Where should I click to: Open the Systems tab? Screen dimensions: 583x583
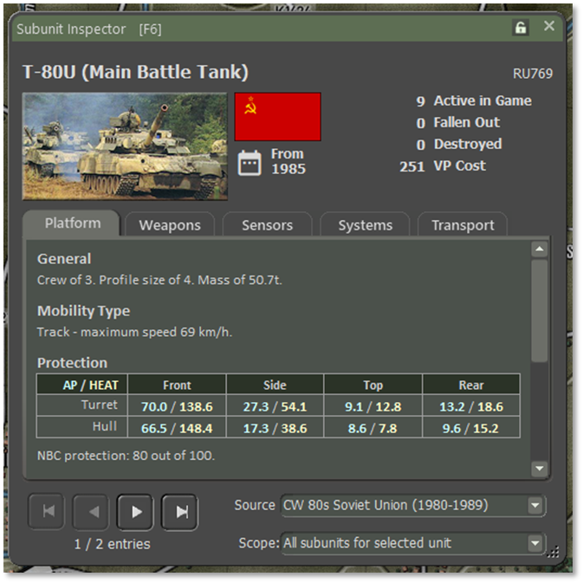(x=365, y=225)
